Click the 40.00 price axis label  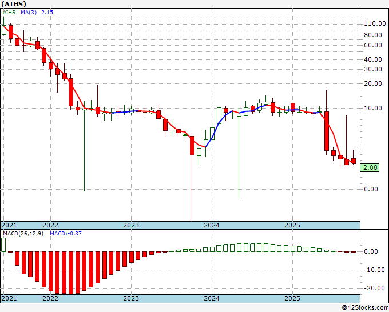(x=373, y=59)
